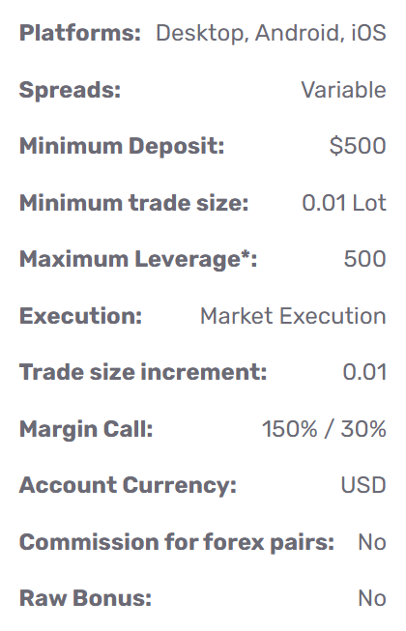The width and height of the screenshot is (406, 631).
Task: Click the Account Currency label
Action: tap(128, 486)
